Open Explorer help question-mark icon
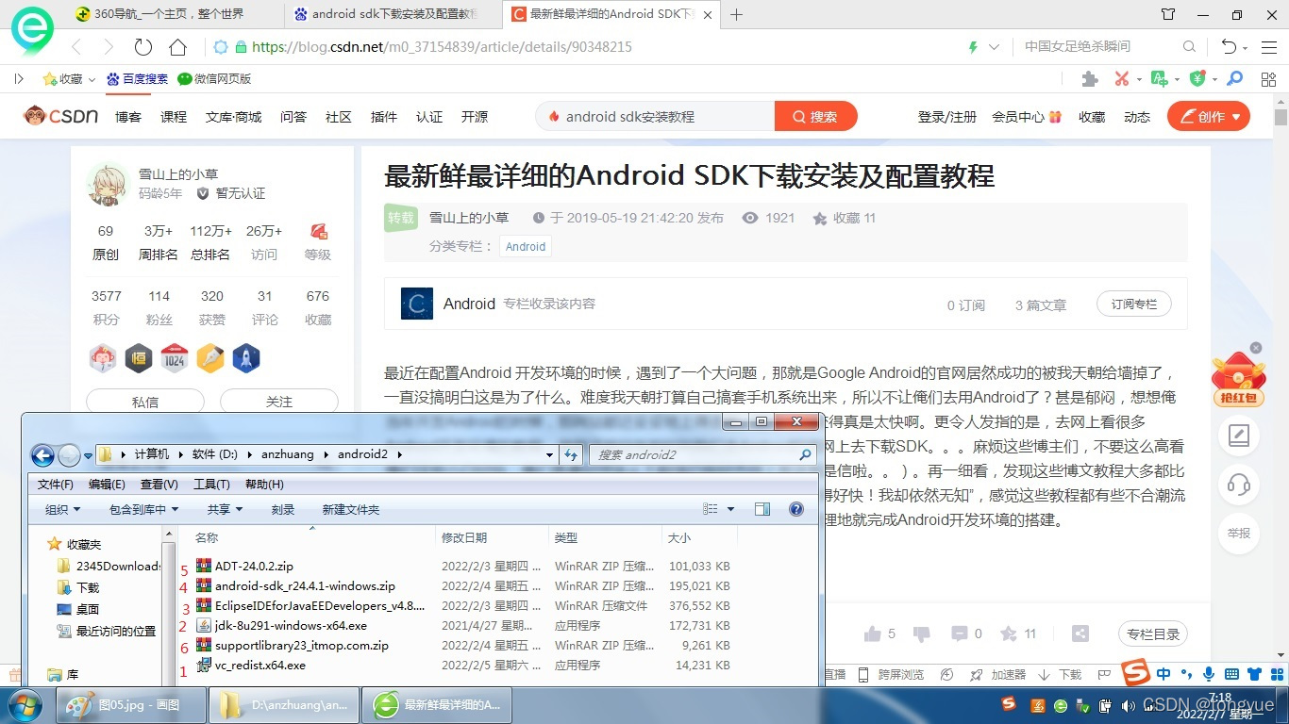This screenshot has height=724, width=1289. pos(796,509)
